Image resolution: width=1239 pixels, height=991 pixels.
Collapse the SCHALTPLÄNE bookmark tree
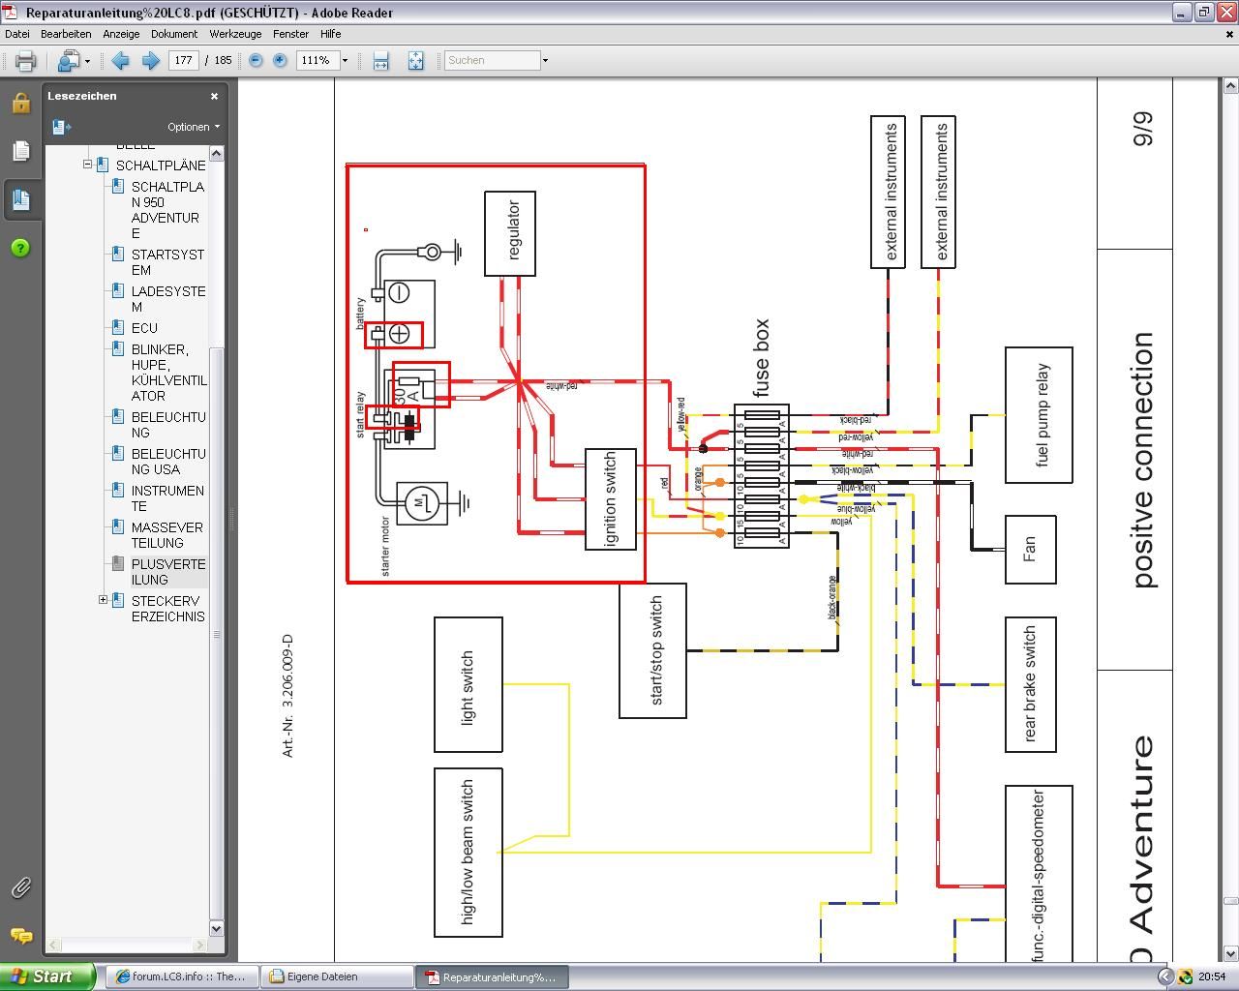click(x=87, y=165)
